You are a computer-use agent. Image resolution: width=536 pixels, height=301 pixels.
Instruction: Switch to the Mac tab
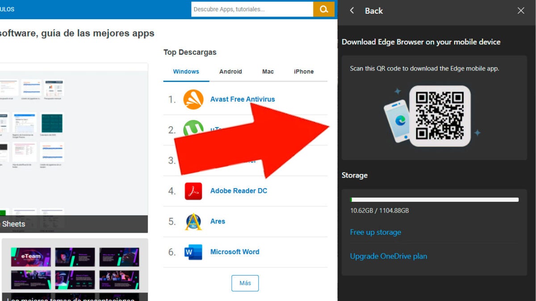click(x=268, y=71)
